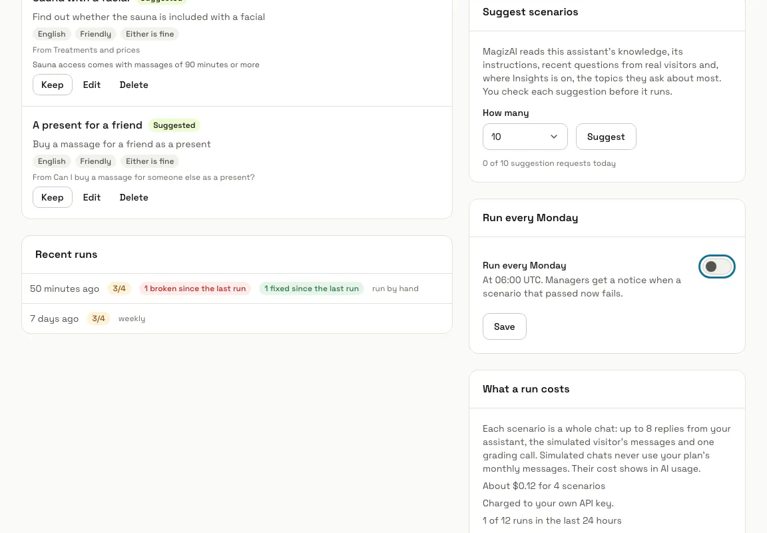This screenshot has width=767, height=533.
Task: Open the run from 50 minutes ago
Action: [237, 288]
